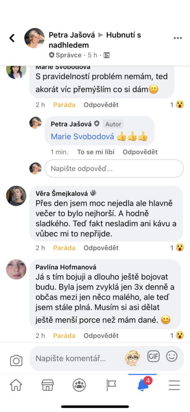The image size is (190, 412).
Task: Toggle Paráda reaction on Pavlína Hofmanová's comment
Action: pos(64,336)
